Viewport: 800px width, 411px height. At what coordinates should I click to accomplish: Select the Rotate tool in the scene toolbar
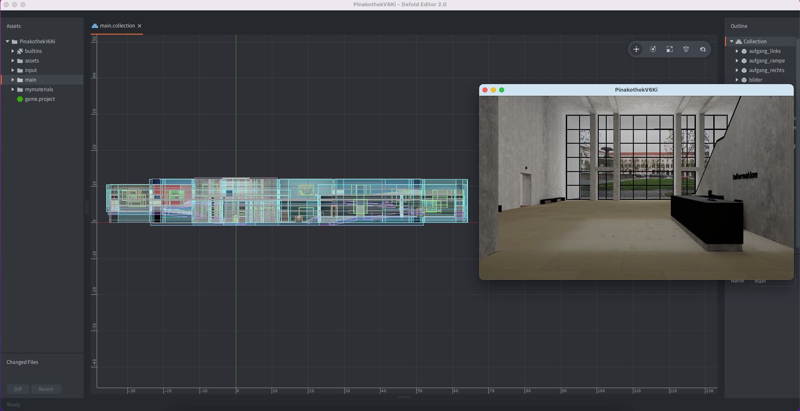653,49
